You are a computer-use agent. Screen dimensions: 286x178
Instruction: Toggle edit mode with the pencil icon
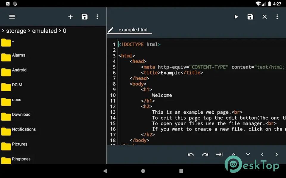pos(111,30)
